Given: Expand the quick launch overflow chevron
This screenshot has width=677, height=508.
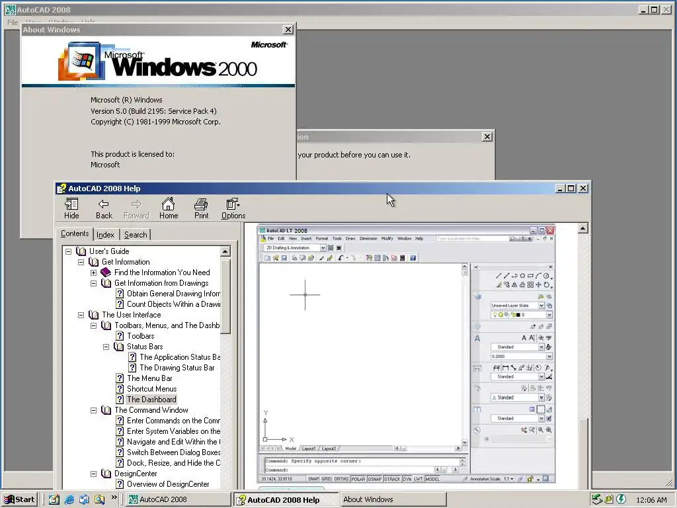Looking at the screenshot, I should click(x=114, y=497).
